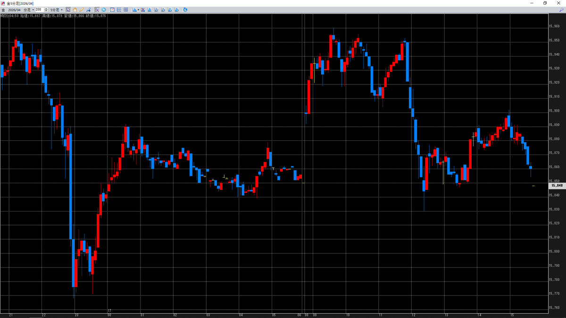Click the chart icon with red X

pyautogui.click(x=143, y=10)
